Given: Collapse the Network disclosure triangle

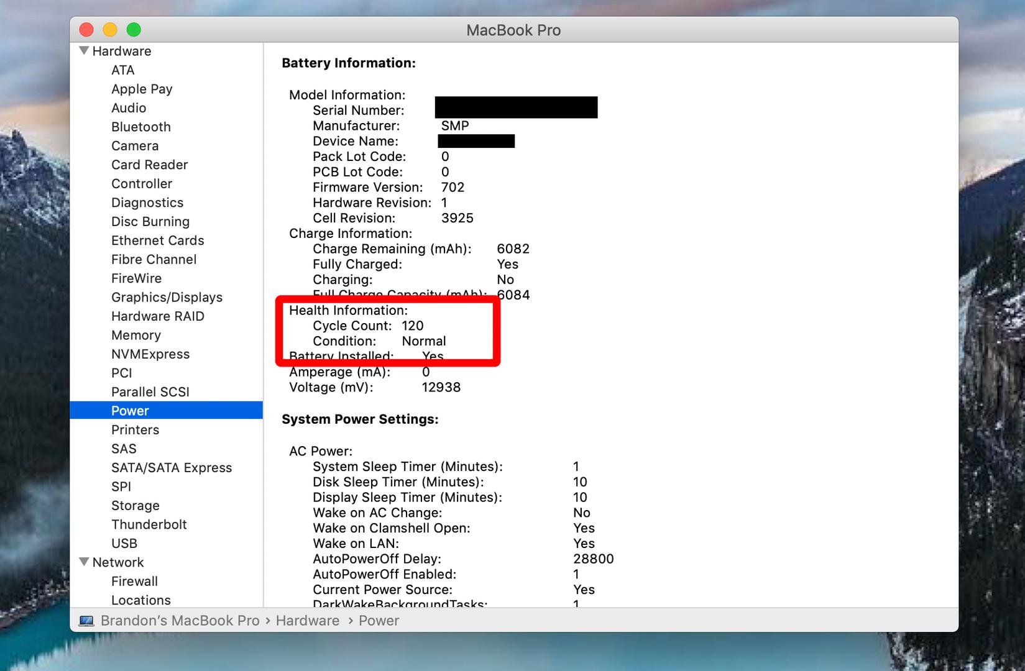Looking at the screenshot, I should 85,562.
